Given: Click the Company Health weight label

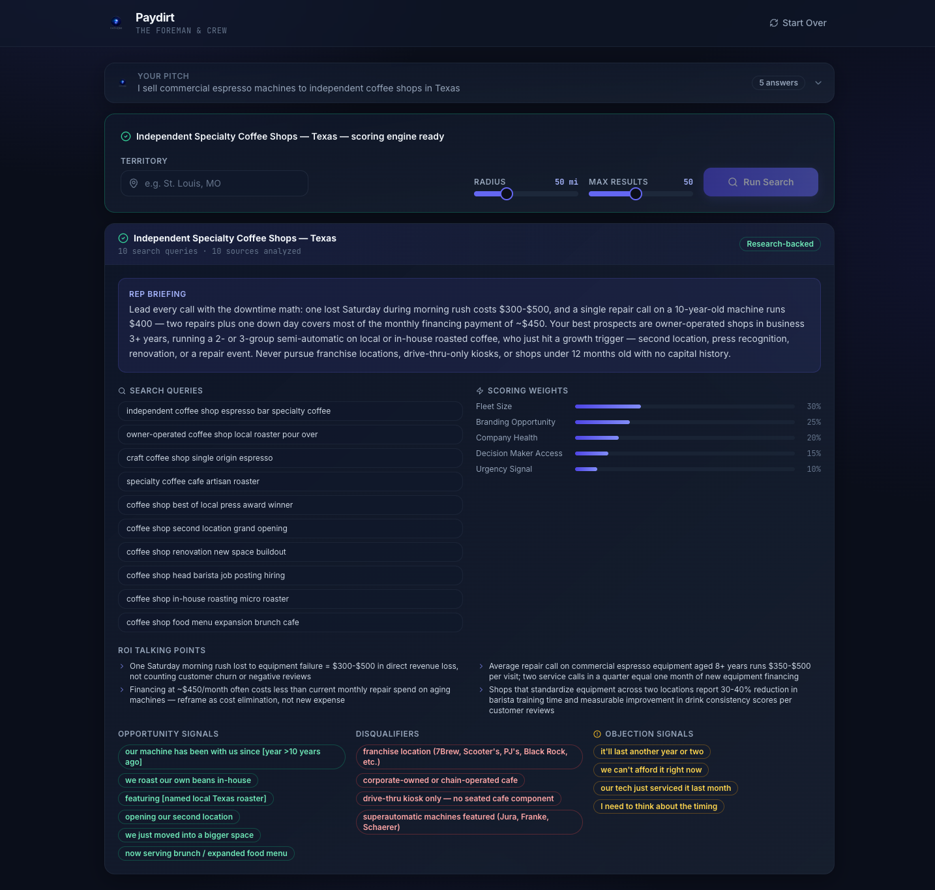Looking at the screenshot, I should (x=507, y=438).
